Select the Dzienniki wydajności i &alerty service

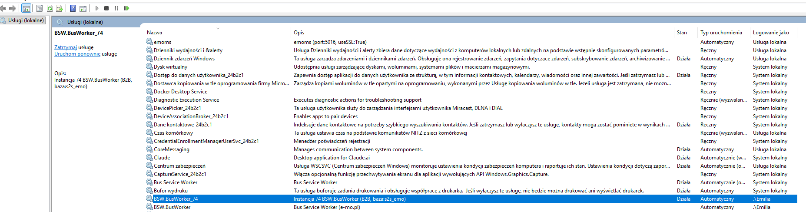click(x=188, y=50)
